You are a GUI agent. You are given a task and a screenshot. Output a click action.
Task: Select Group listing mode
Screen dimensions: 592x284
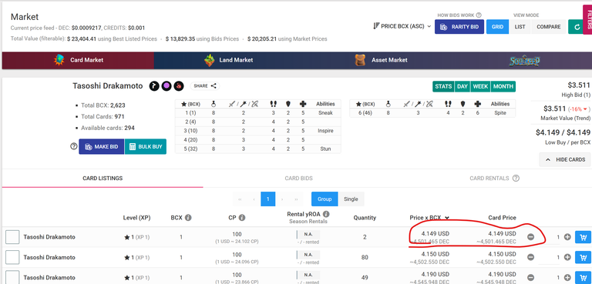coord(325,199)
